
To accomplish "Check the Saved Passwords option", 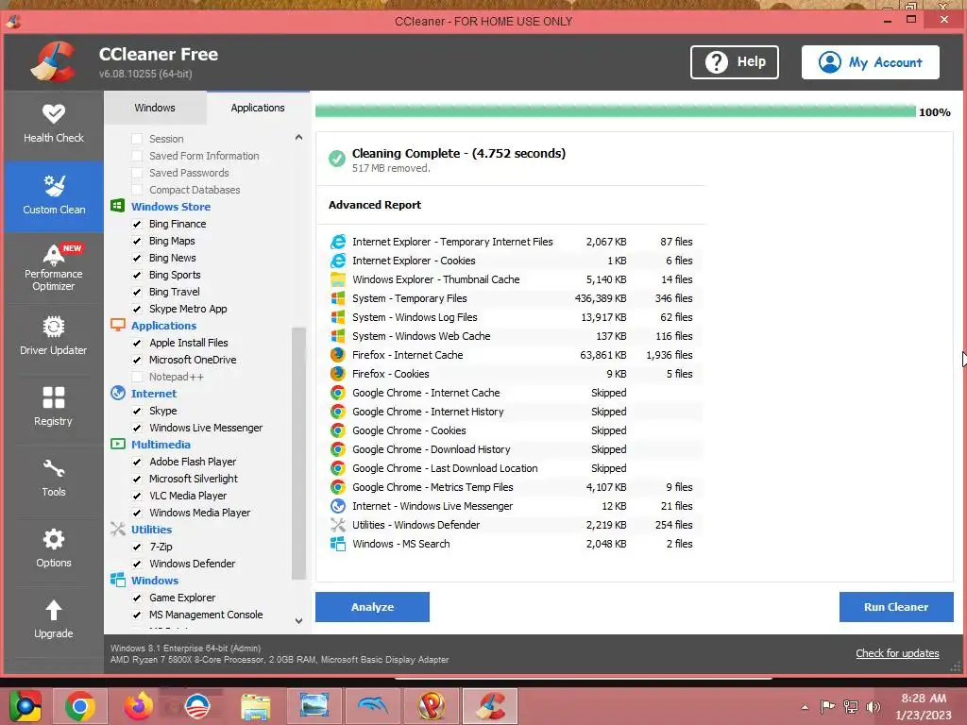I will point(137,173).
